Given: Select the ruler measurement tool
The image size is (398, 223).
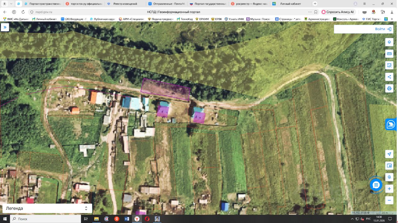Looking at the screenshot, I should pos(389,54).
